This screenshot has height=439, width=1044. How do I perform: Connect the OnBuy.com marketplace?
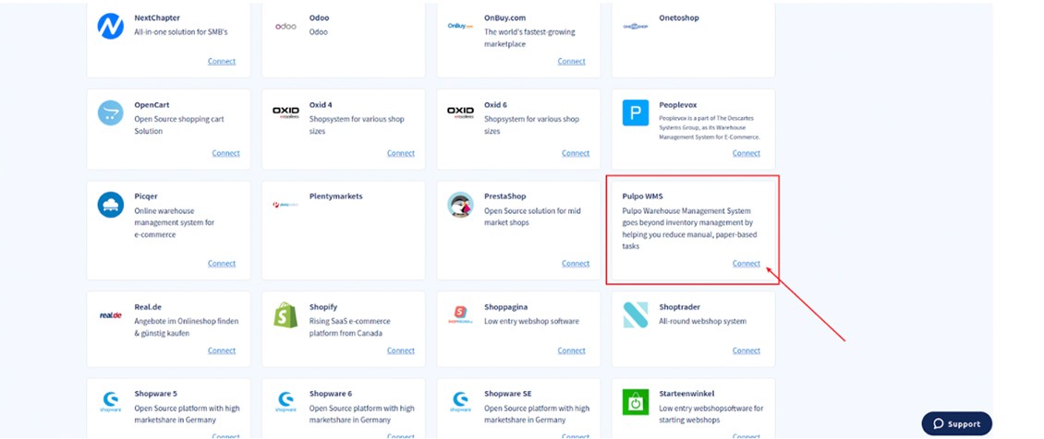(x=571, y=61)
